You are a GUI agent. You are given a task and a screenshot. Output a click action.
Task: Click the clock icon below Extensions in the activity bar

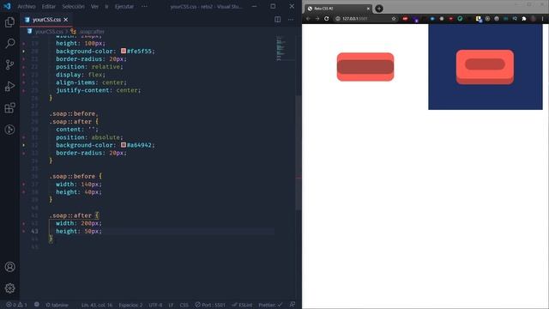click(x=9, y=130)
